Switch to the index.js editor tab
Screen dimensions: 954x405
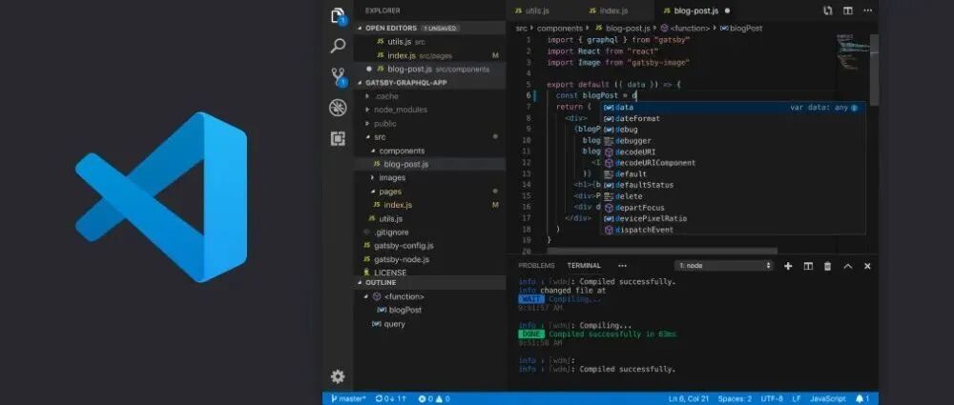coord(613,10)
